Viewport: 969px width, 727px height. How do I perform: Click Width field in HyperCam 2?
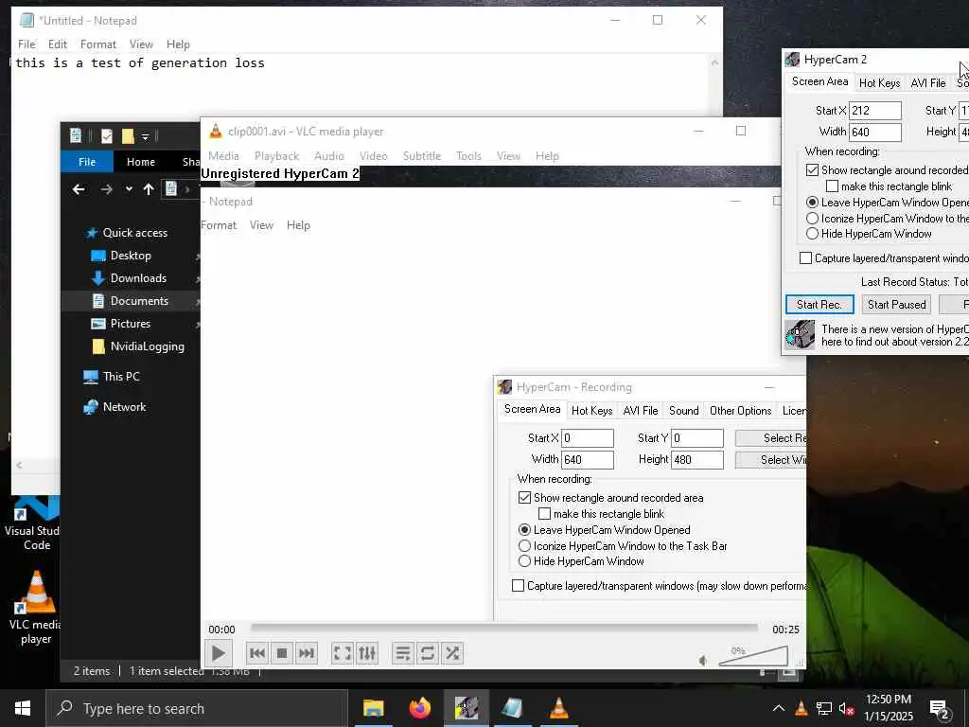(875, 132)
